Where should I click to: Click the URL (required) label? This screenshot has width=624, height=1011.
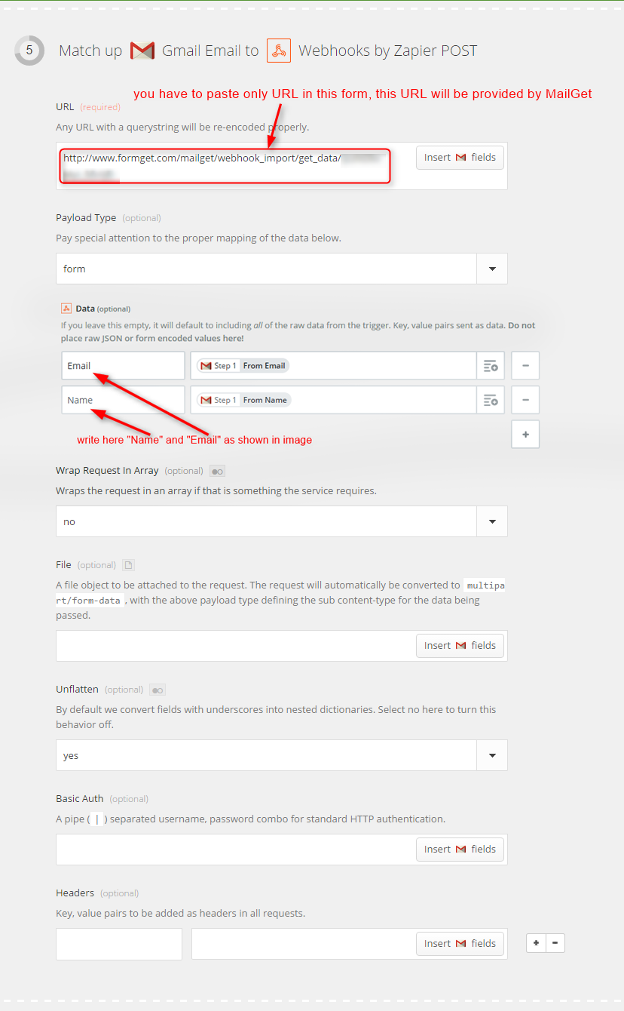[87, 107]
